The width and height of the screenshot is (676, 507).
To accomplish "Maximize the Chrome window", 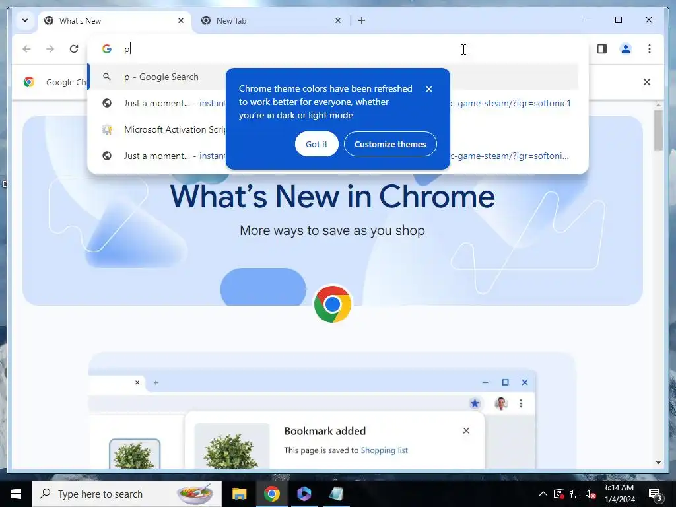I will click(618, 20).
